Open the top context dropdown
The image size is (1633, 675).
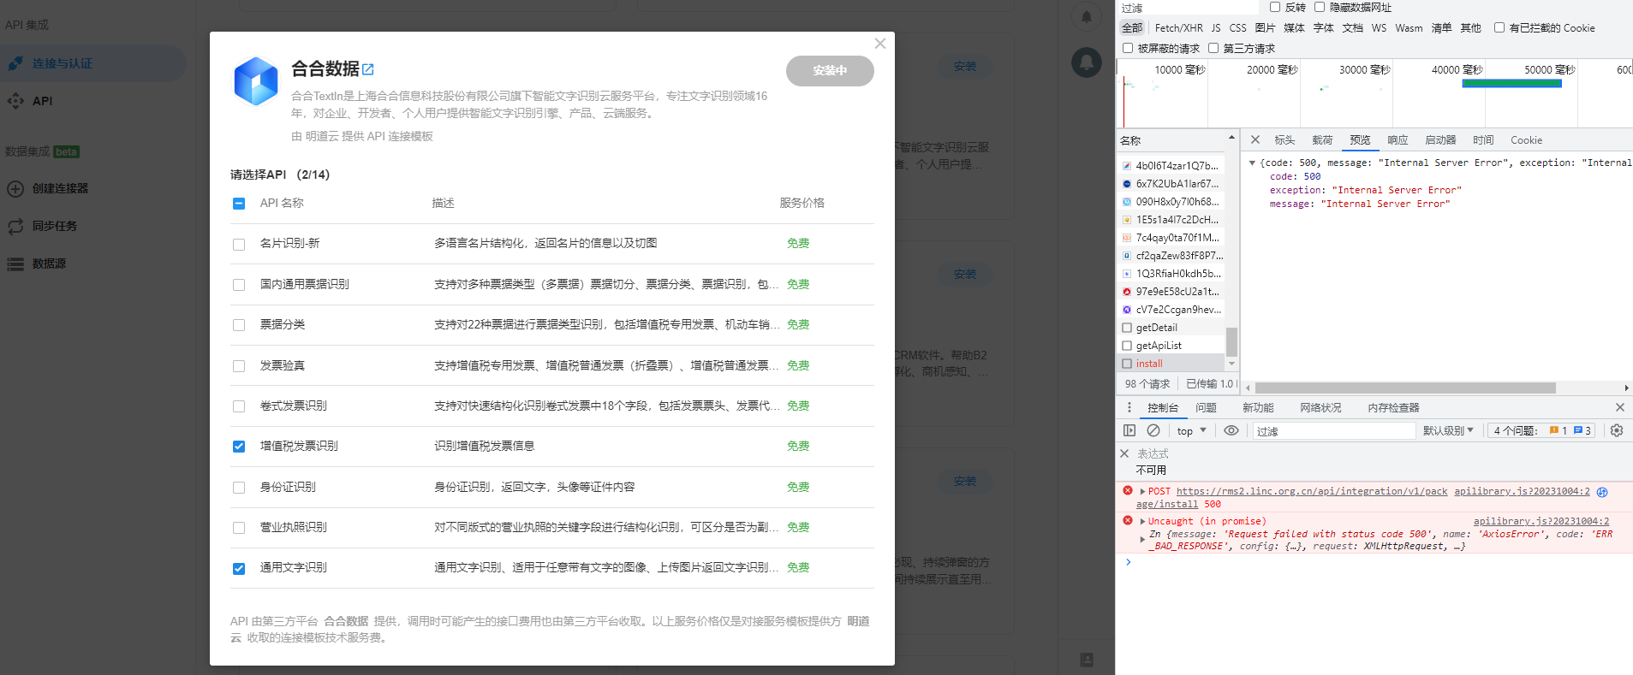(x=1190, y=430)
